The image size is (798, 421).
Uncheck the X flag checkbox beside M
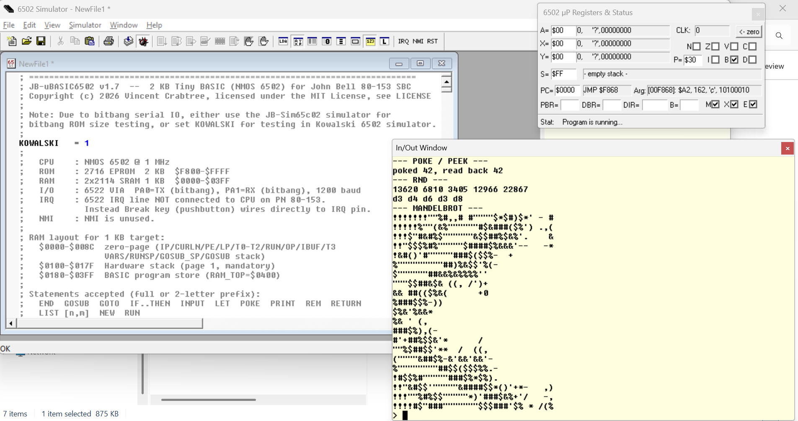coord(734,104)
